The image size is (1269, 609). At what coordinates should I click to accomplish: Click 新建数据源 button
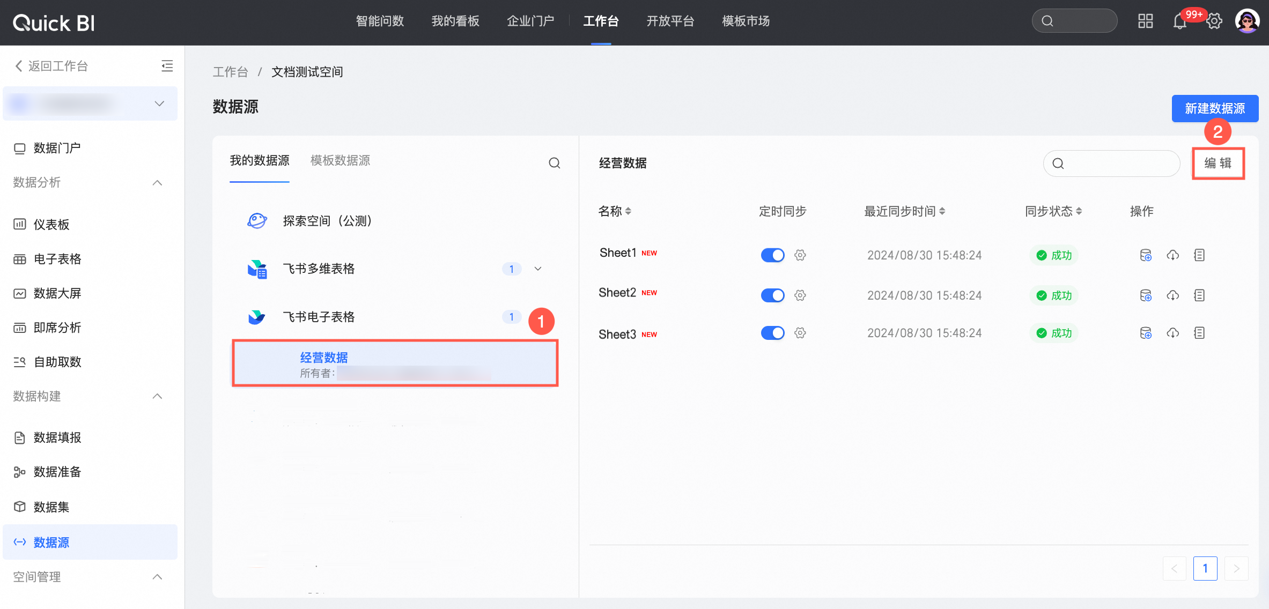click(x=1215, y=108)
